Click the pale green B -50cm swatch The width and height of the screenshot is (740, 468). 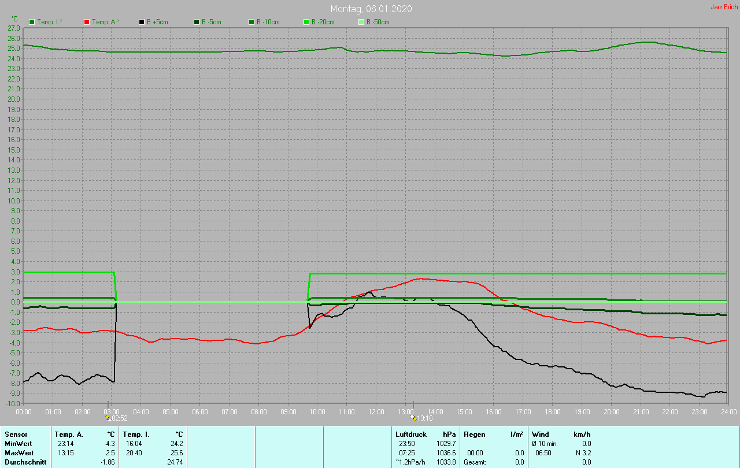(x=361, y=22)
